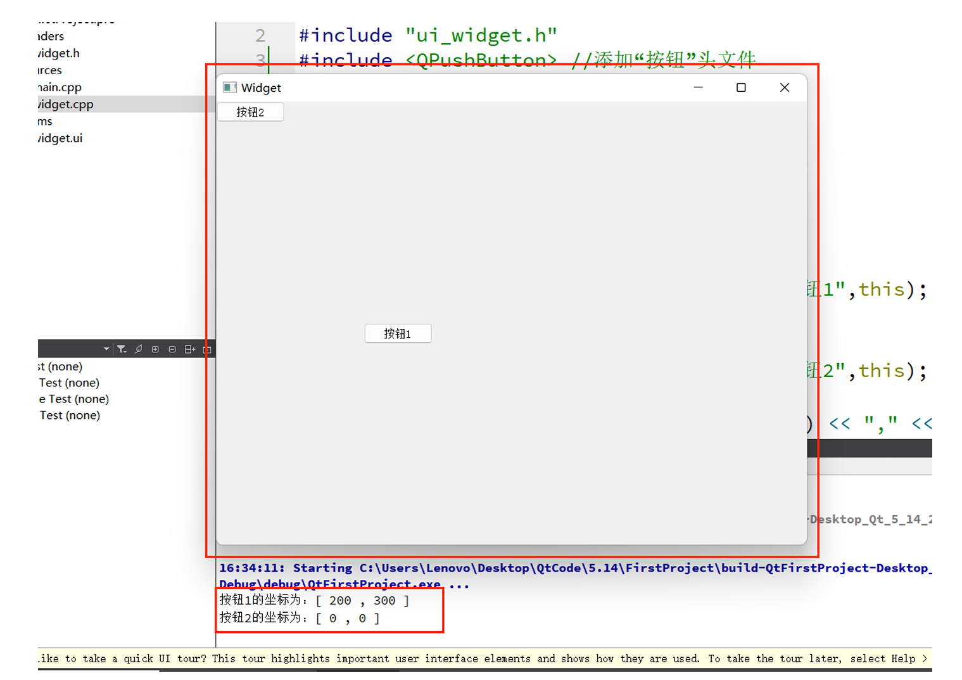Select widget.h in the project tree

point(58,53)
